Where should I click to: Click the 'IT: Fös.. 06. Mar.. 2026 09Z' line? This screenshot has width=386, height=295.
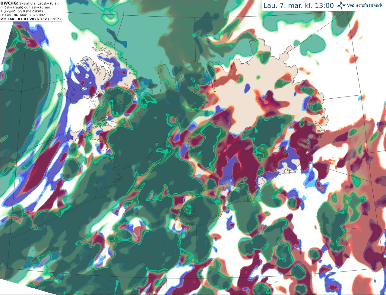(23, 15)
